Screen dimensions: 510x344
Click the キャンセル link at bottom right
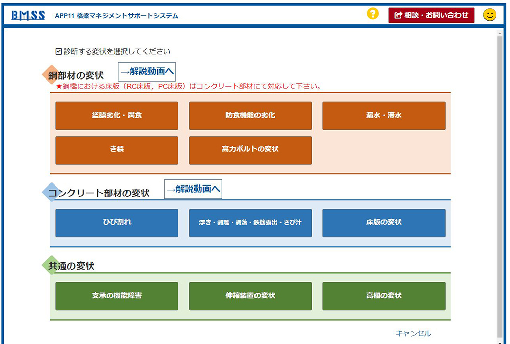(x=413, y=333)
